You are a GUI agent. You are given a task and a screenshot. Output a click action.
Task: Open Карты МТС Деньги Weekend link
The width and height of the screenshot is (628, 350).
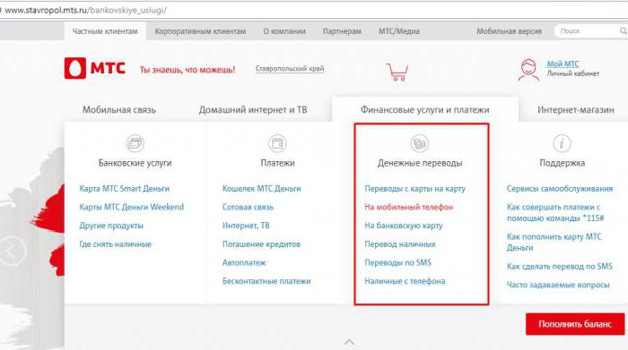[x=131, y=207]
